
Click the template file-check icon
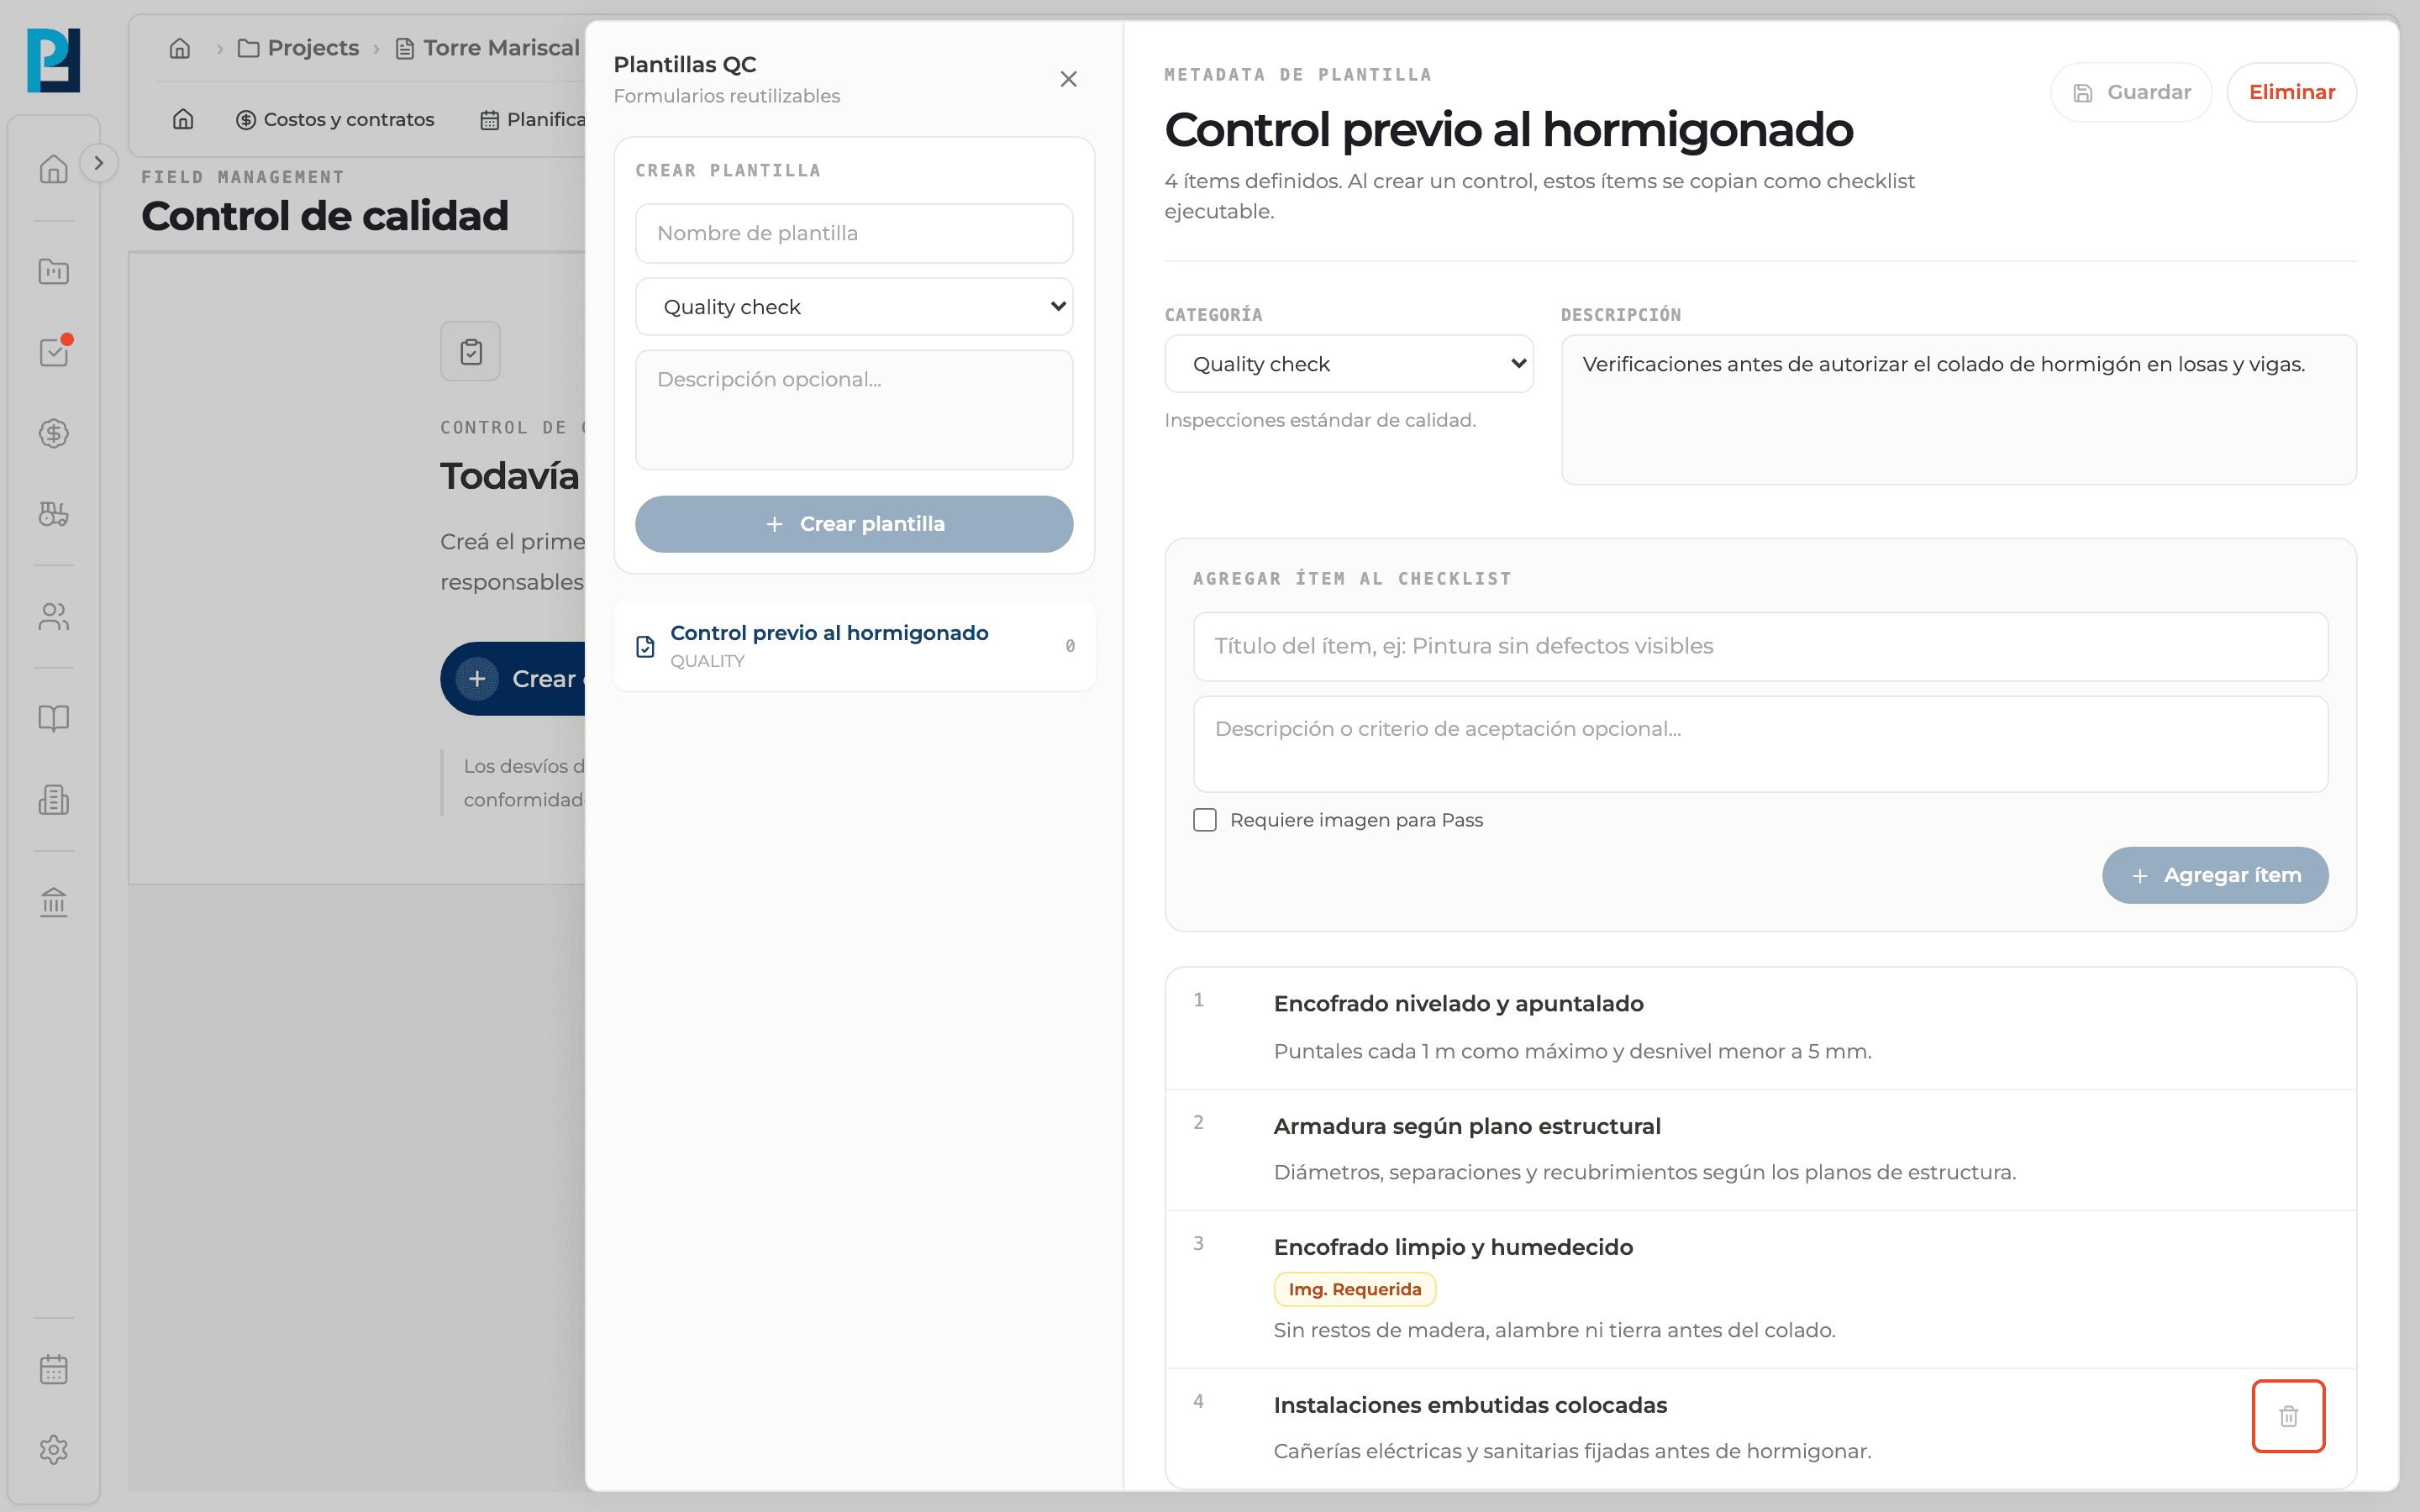(646, 646)
